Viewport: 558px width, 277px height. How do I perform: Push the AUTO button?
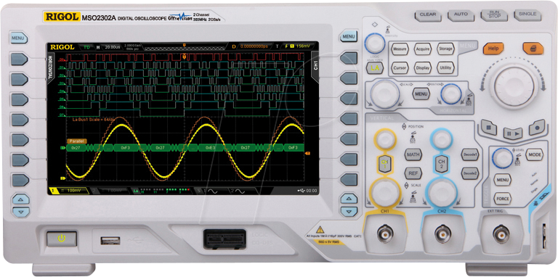pos(461,15)
